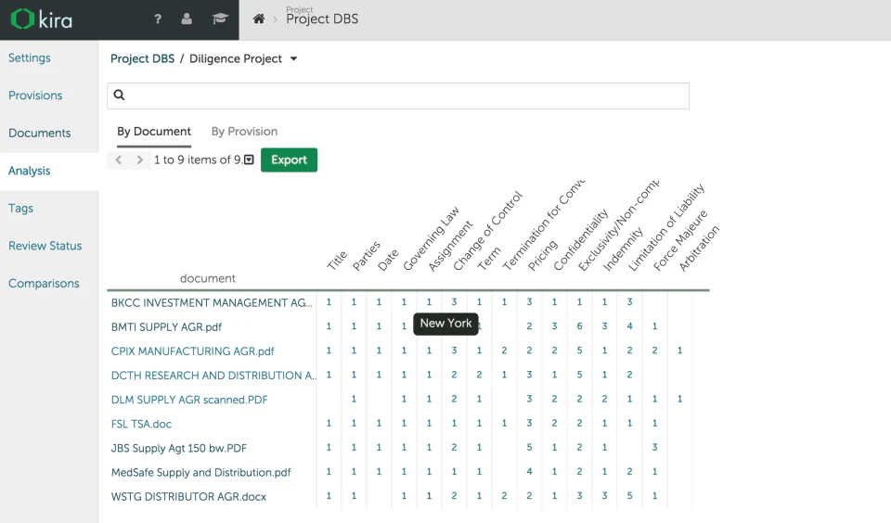Open Provisions in the sidebar
This screenshot has height=523, width=891.
35,96
